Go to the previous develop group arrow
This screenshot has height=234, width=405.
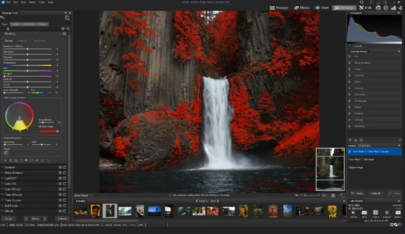click(x=26, y=219)
